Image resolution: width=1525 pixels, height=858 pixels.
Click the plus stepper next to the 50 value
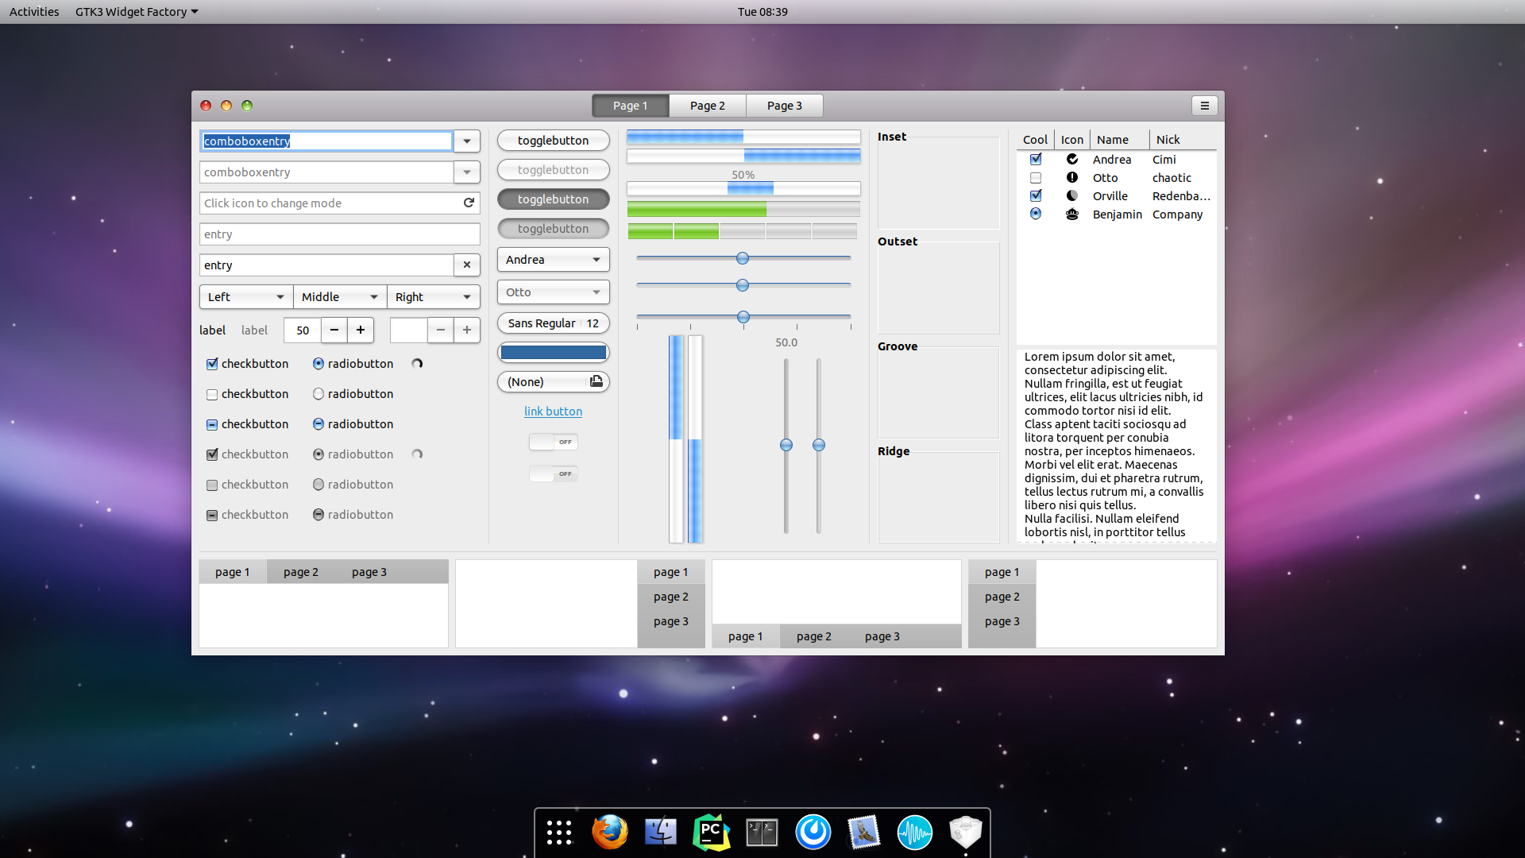pyautogui.click(x=361, y=330)
